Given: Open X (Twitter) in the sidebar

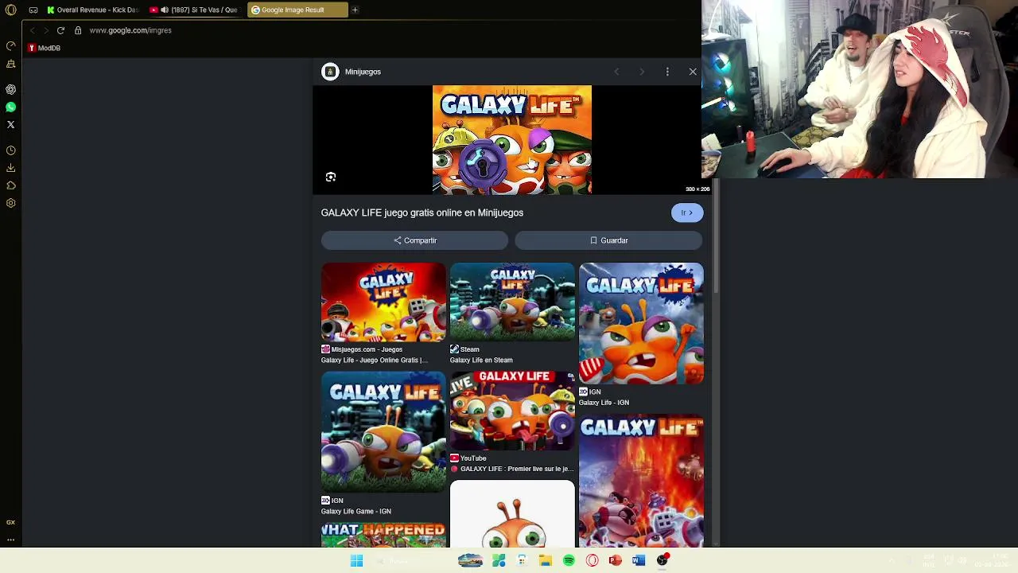Looking at the screenshot, I should click(11, 124).
